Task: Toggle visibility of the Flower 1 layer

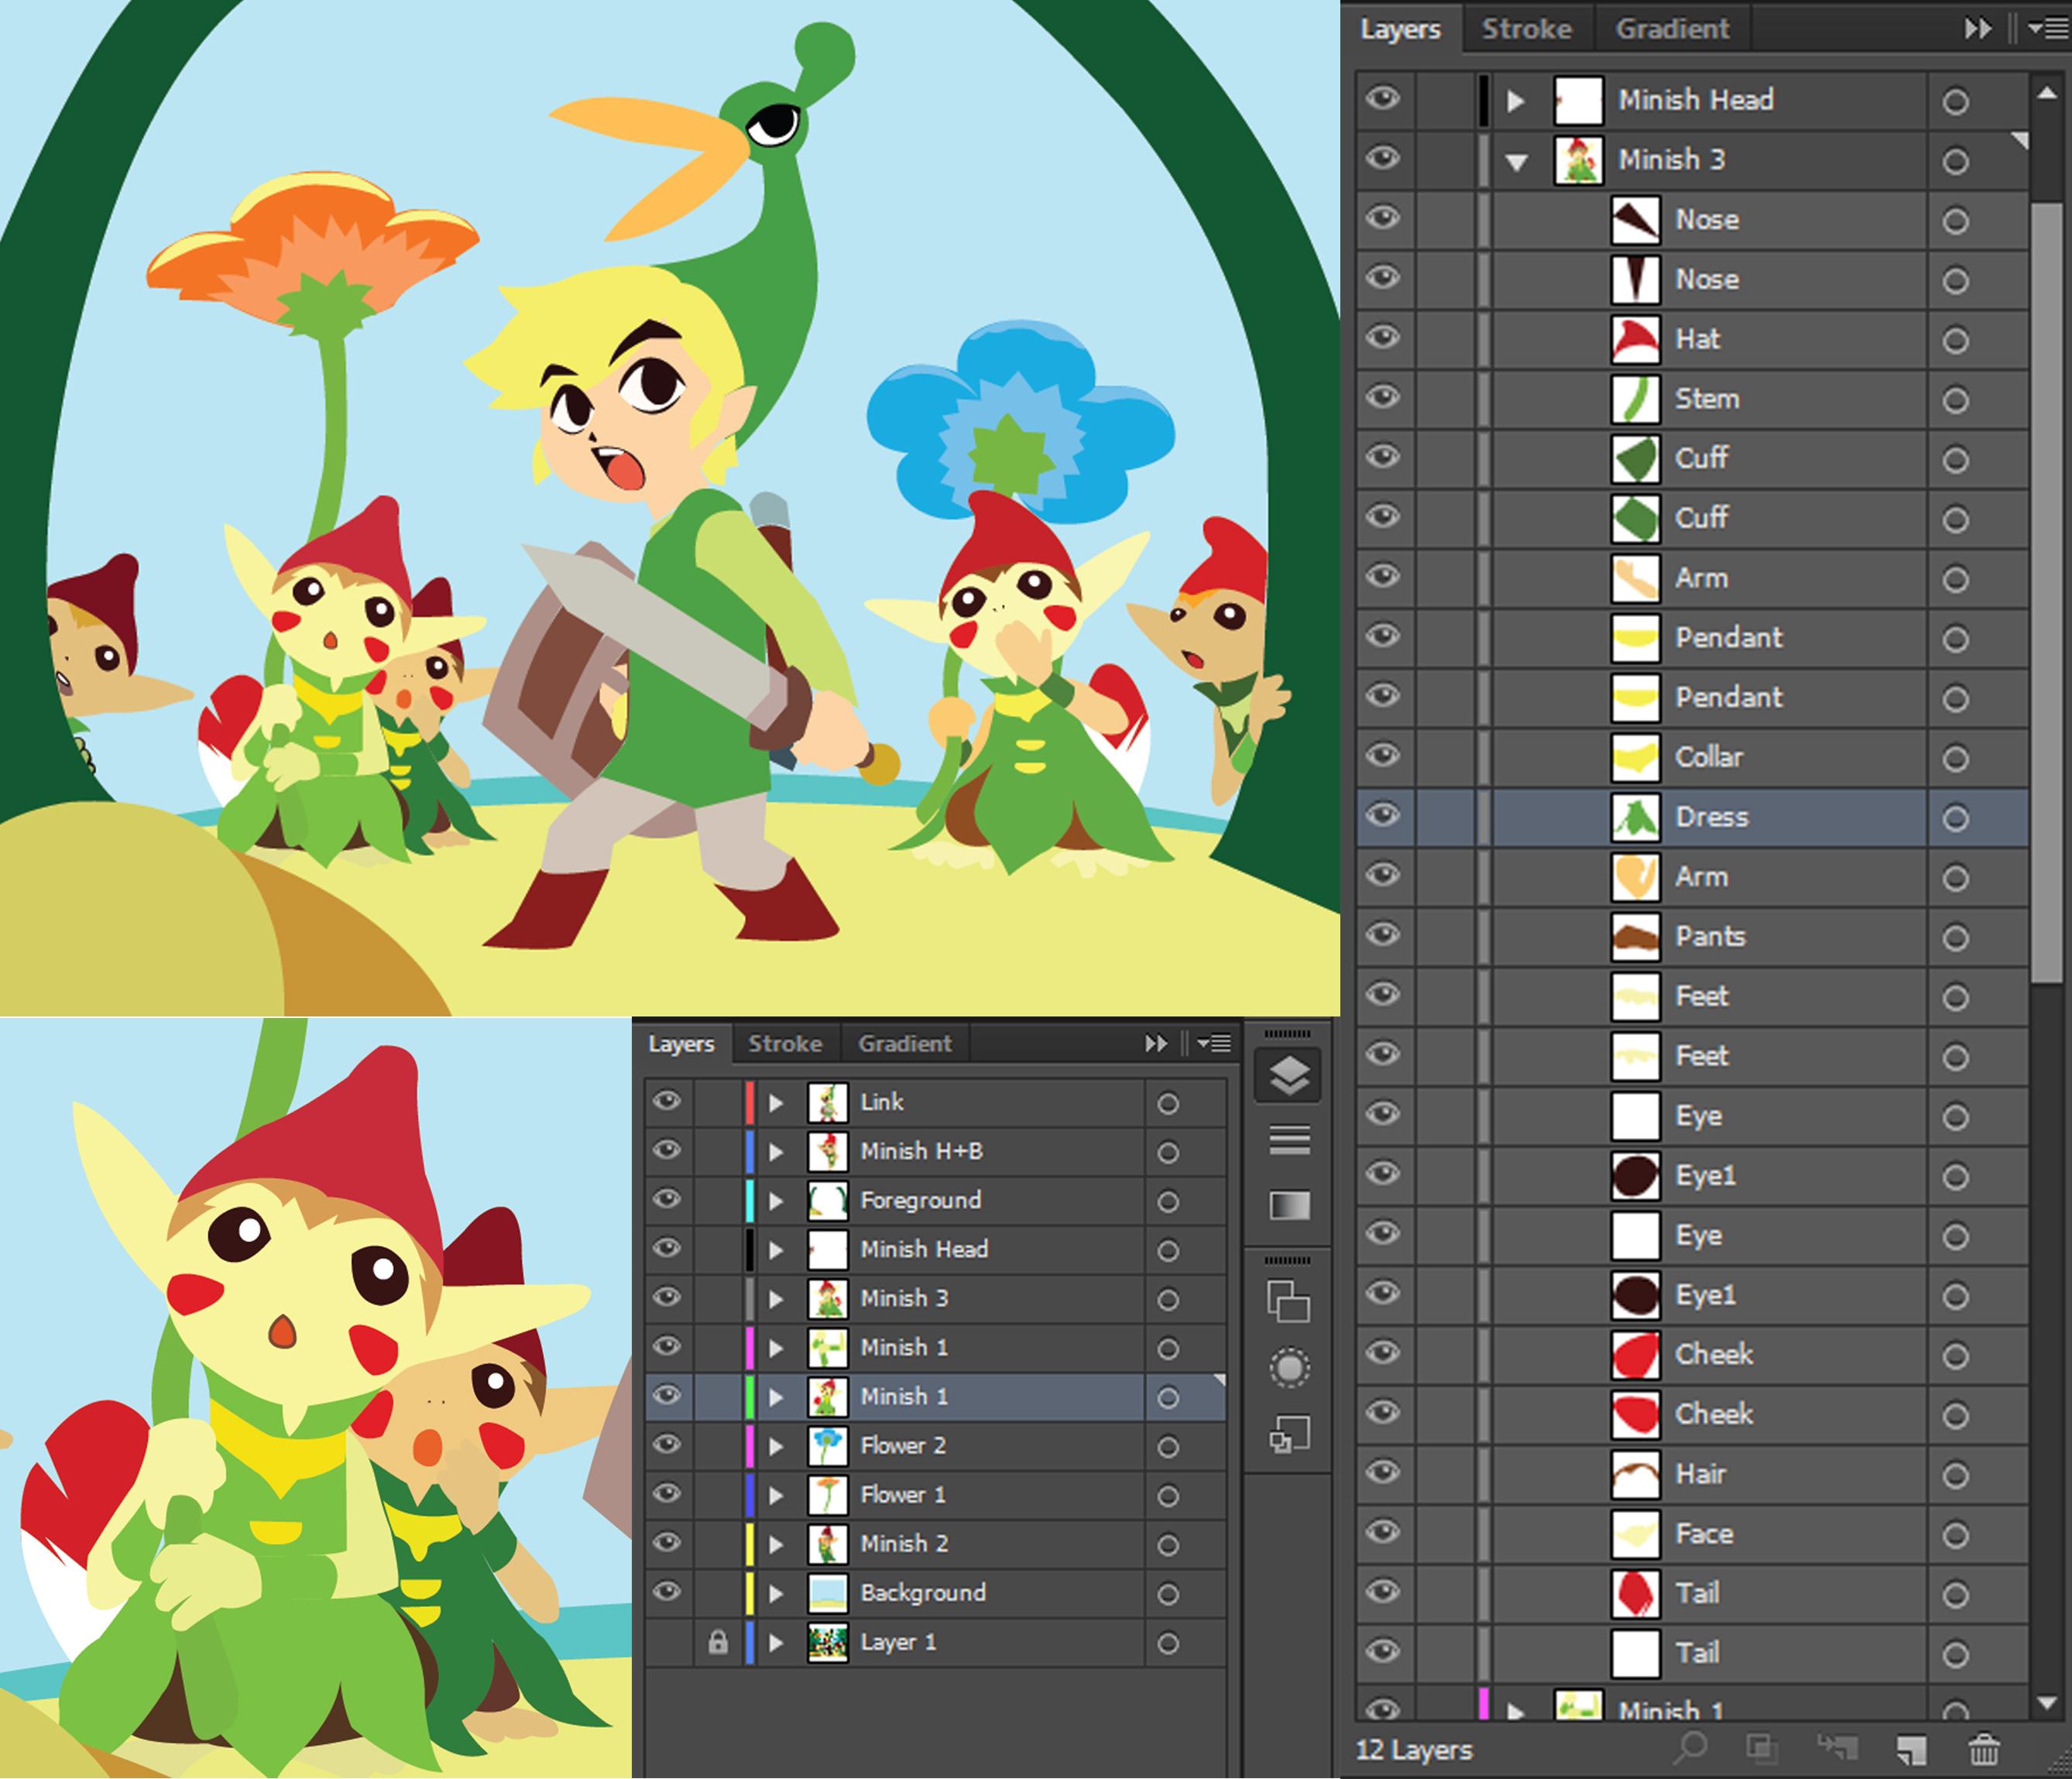Action: (x=667, y=1494)
